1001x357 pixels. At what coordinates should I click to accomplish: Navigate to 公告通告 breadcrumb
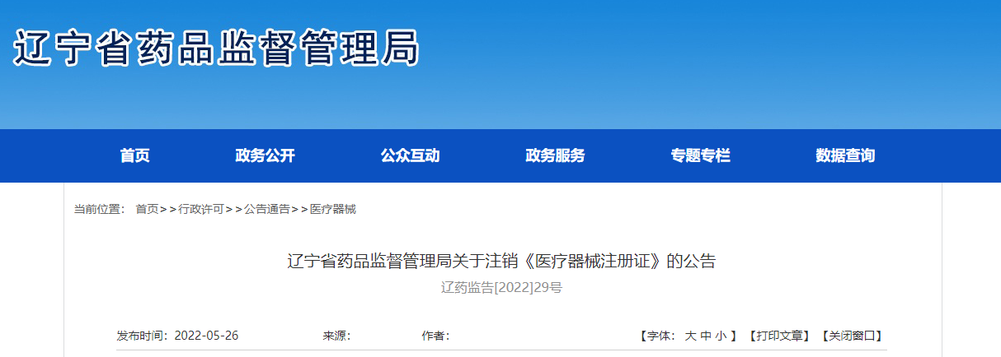pos(266,210)
